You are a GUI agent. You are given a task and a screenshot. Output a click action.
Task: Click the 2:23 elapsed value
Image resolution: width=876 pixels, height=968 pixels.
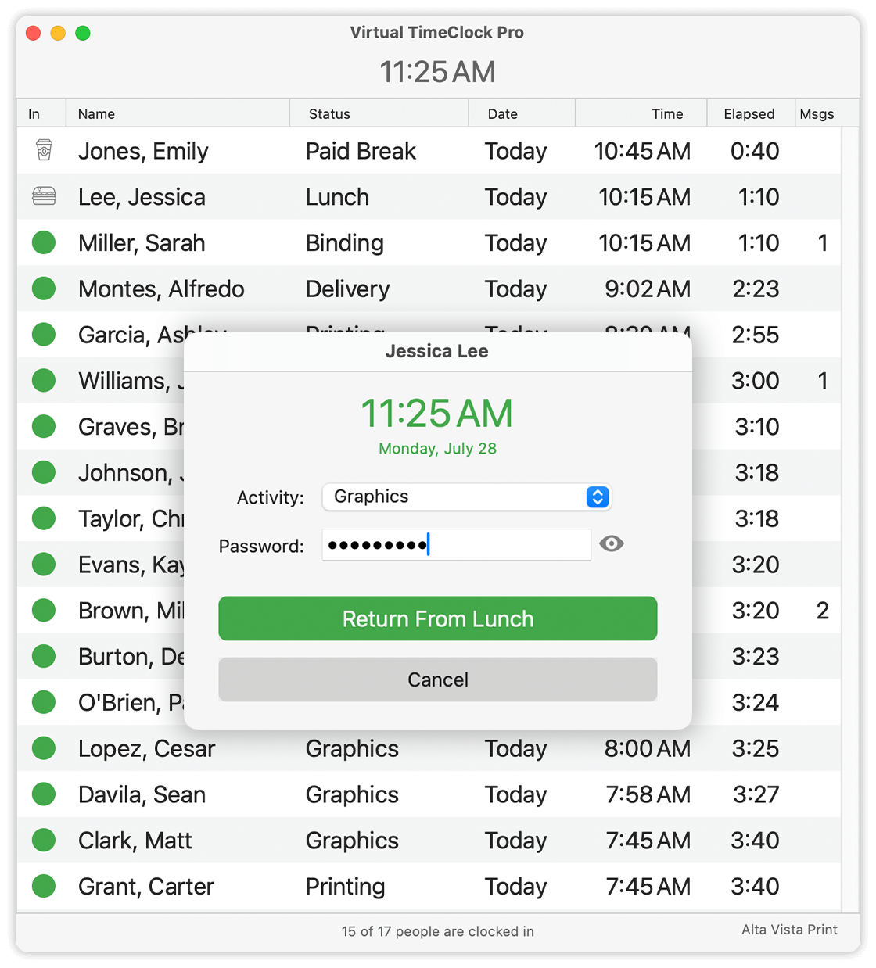click(x=756, y=289)
